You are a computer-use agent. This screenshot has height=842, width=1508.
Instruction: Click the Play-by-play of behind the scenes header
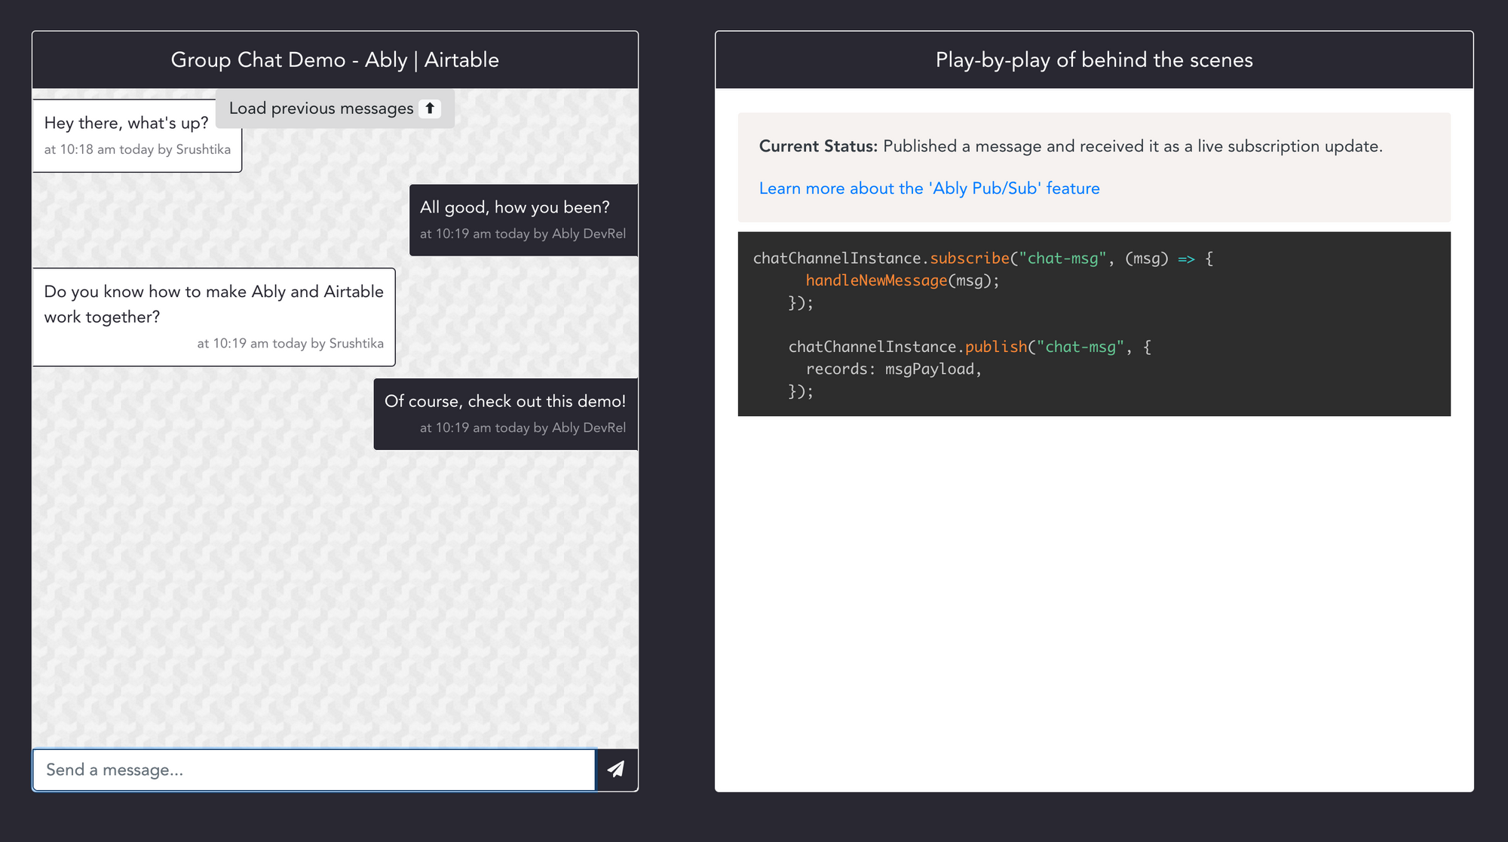pos(1094,60)
